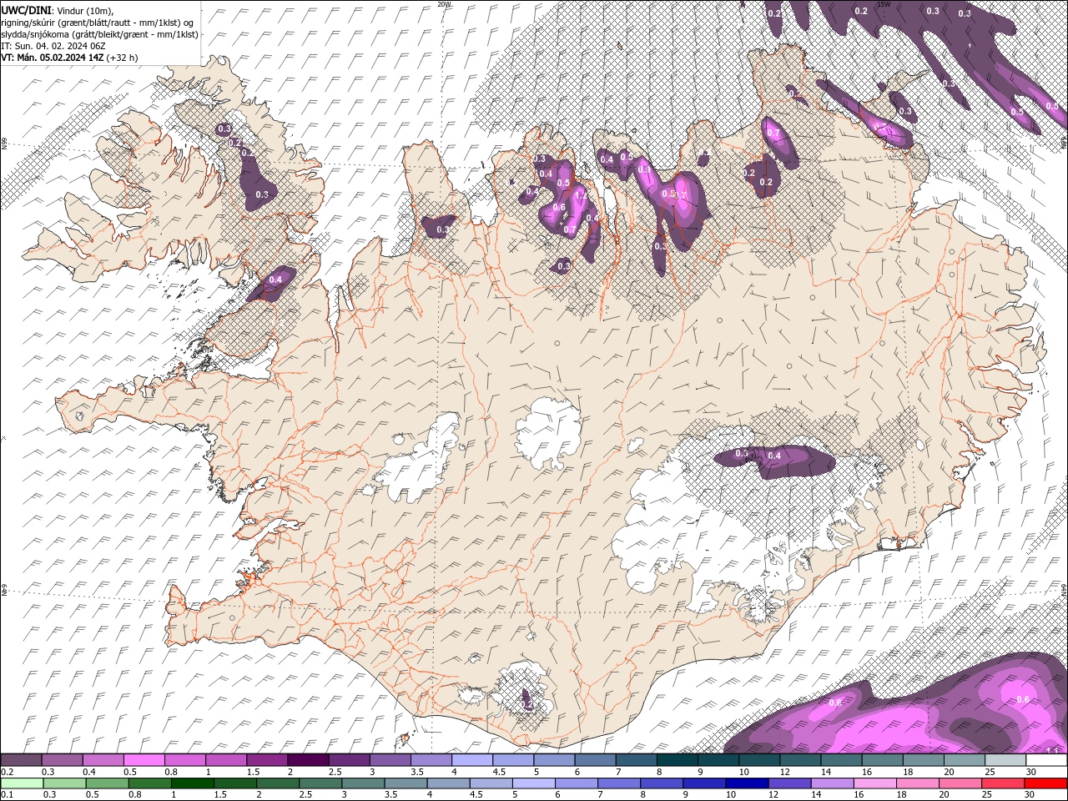
Task: Pick the bright pink 0.5 swatch in top row
Action: click(144, 760)
